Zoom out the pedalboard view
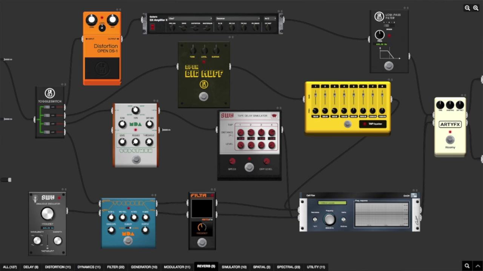The height and width of the screenshot is (271, 483). [x=467, y=8]
